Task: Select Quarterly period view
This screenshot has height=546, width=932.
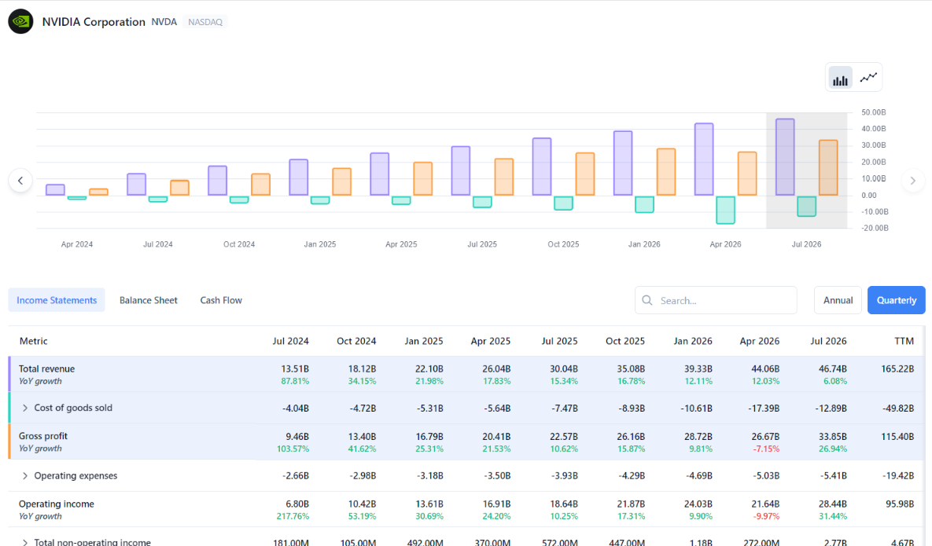Action: pos(897,300)
